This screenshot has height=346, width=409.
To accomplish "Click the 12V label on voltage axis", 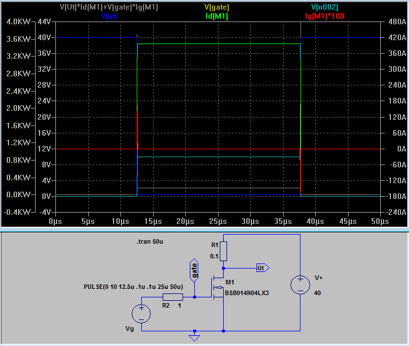I will [x=44, y=149].
